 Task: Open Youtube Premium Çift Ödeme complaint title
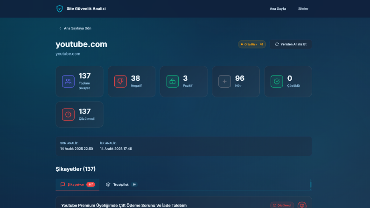click(124, 205)
